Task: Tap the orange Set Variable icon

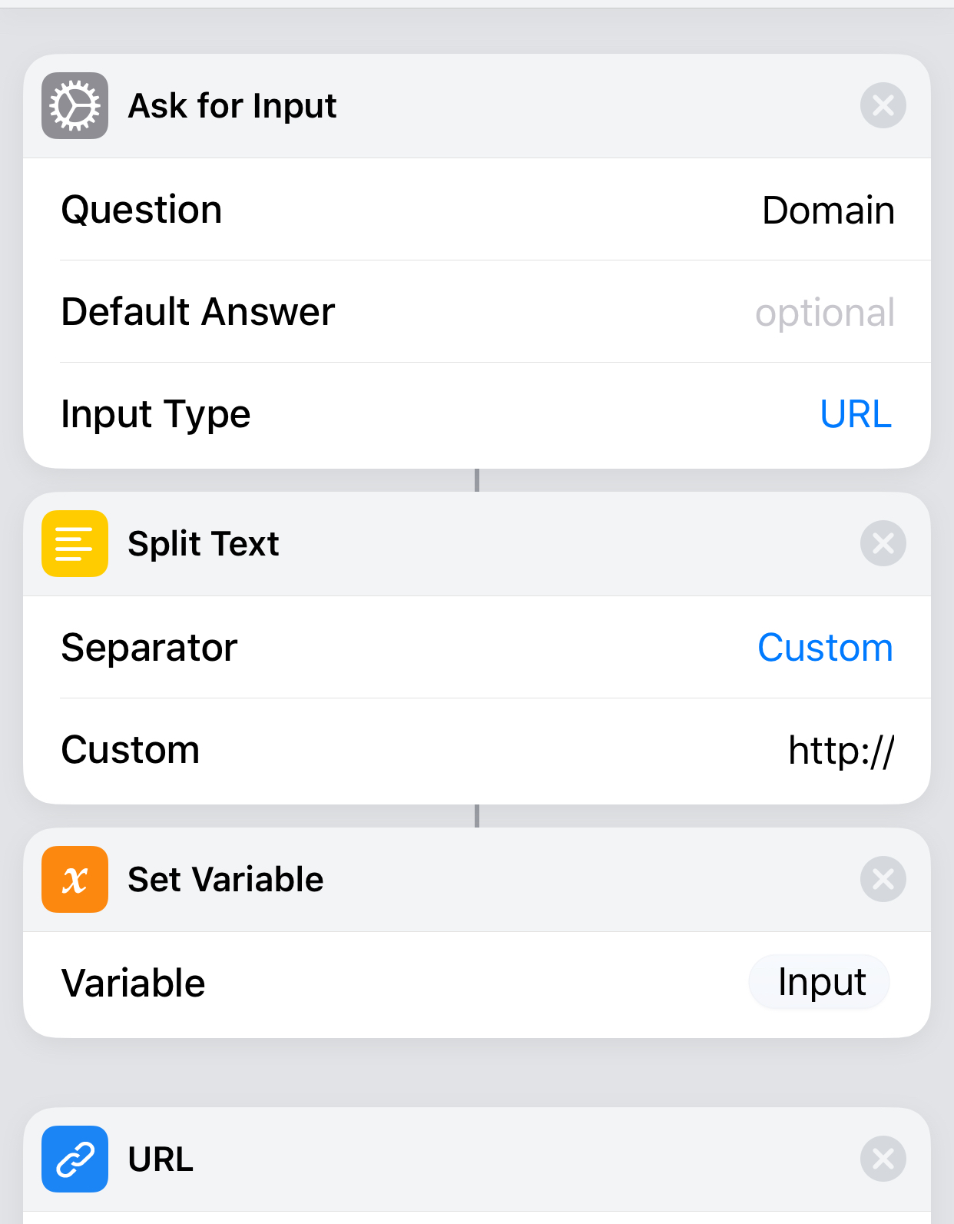Action: click(75, 879)
